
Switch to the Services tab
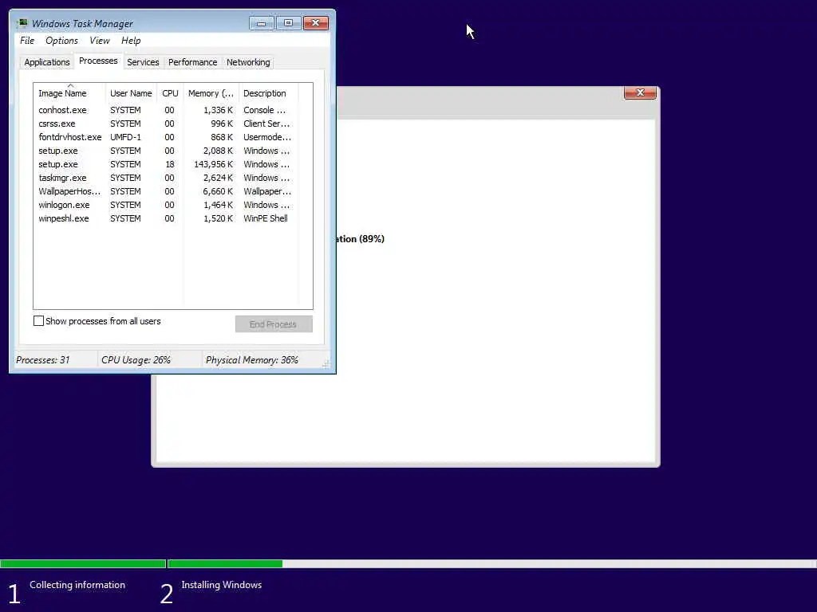point(143,62)
